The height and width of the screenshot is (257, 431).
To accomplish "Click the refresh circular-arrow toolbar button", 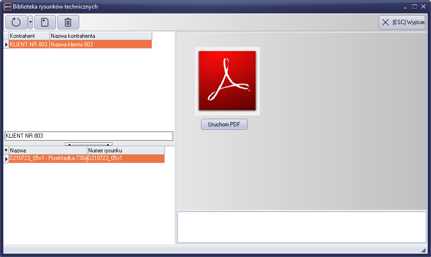I will tap(16, 22).
